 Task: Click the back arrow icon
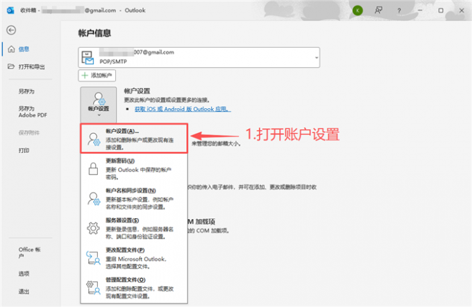pyautogui.click(x=11, y=30)
